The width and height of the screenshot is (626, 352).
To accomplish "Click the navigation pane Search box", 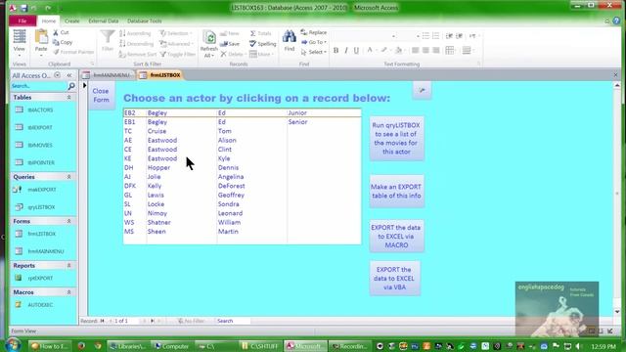I will pyautogui.click(x=39, y=86).
